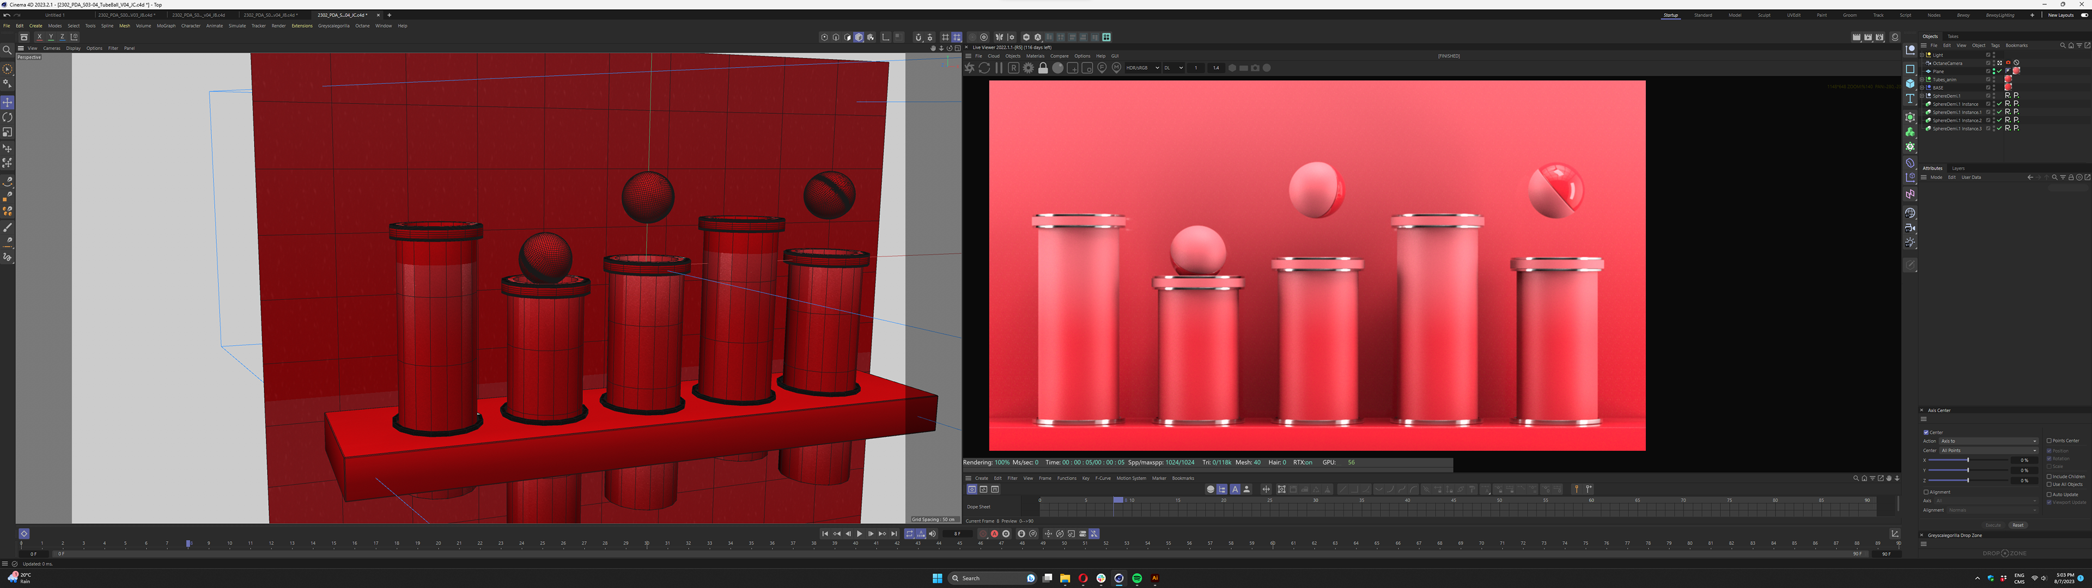Enable the Auto Update checkbox

click(2049, 494)
